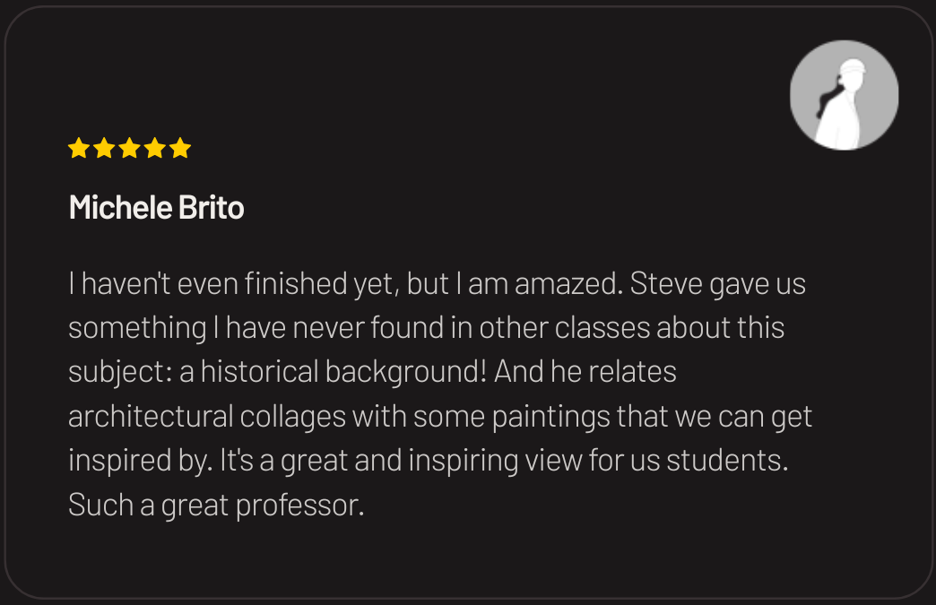Click the line starting "inspired by. It's a great"
Viewport: 936px width, 605px height.
click(x=428, y=461)
